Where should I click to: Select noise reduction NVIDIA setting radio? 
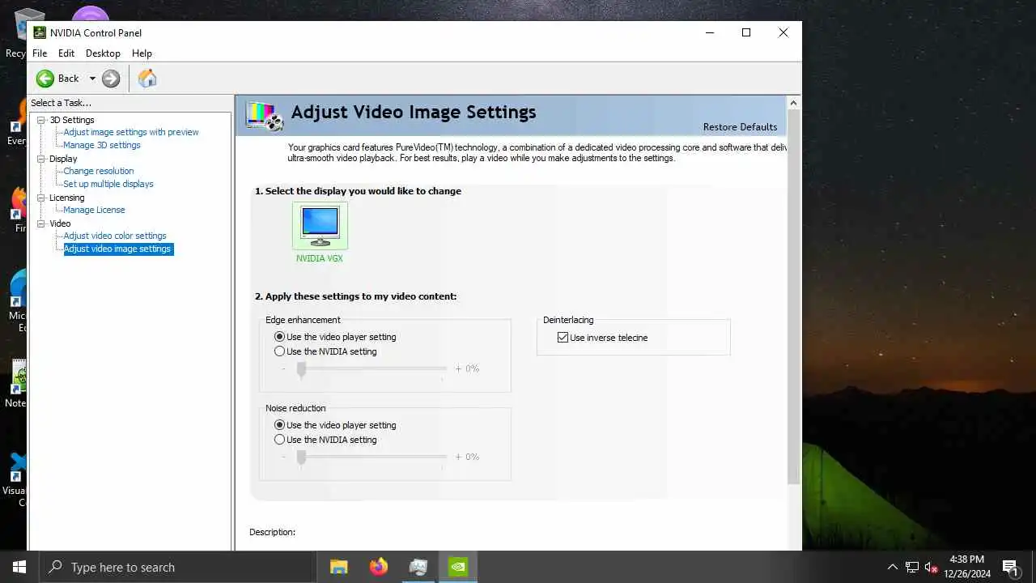pyautogui.click(x=280, y=440)
